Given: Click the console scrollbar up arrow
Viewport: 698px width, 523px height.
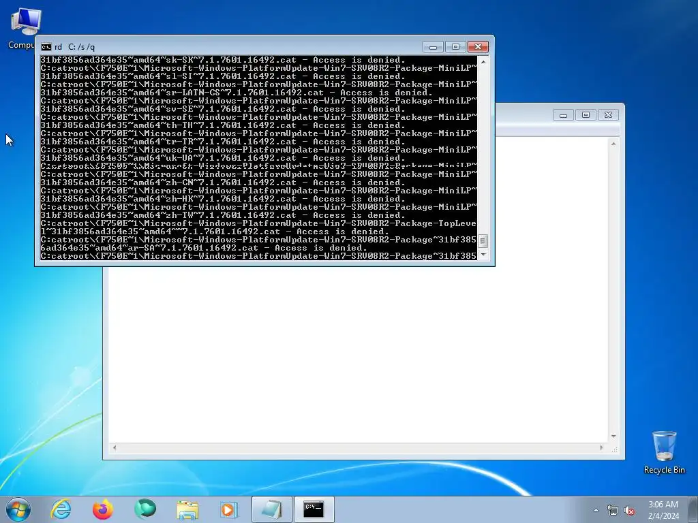Looking at the screenshot, I should pyautogui.click(x=483, y=61).
